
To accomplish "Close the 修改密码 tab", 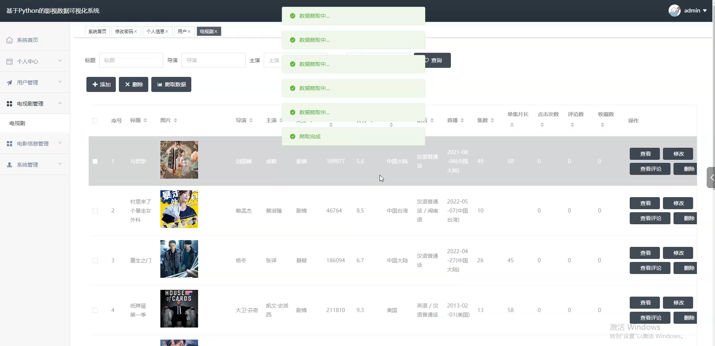I will pyautogui.click(x=135, y=32).
